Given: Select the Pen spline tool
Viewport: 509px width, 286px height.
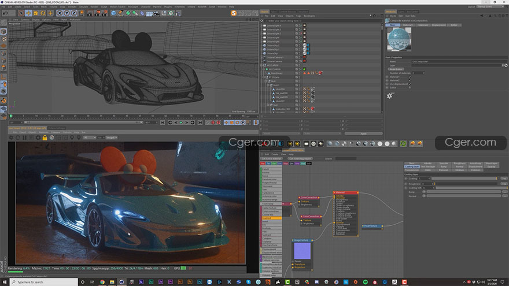Looking at the screenshot, I should (121, 13).
